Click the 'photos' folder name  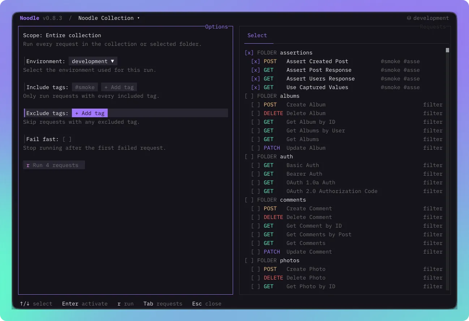click(x=290, y=260)
